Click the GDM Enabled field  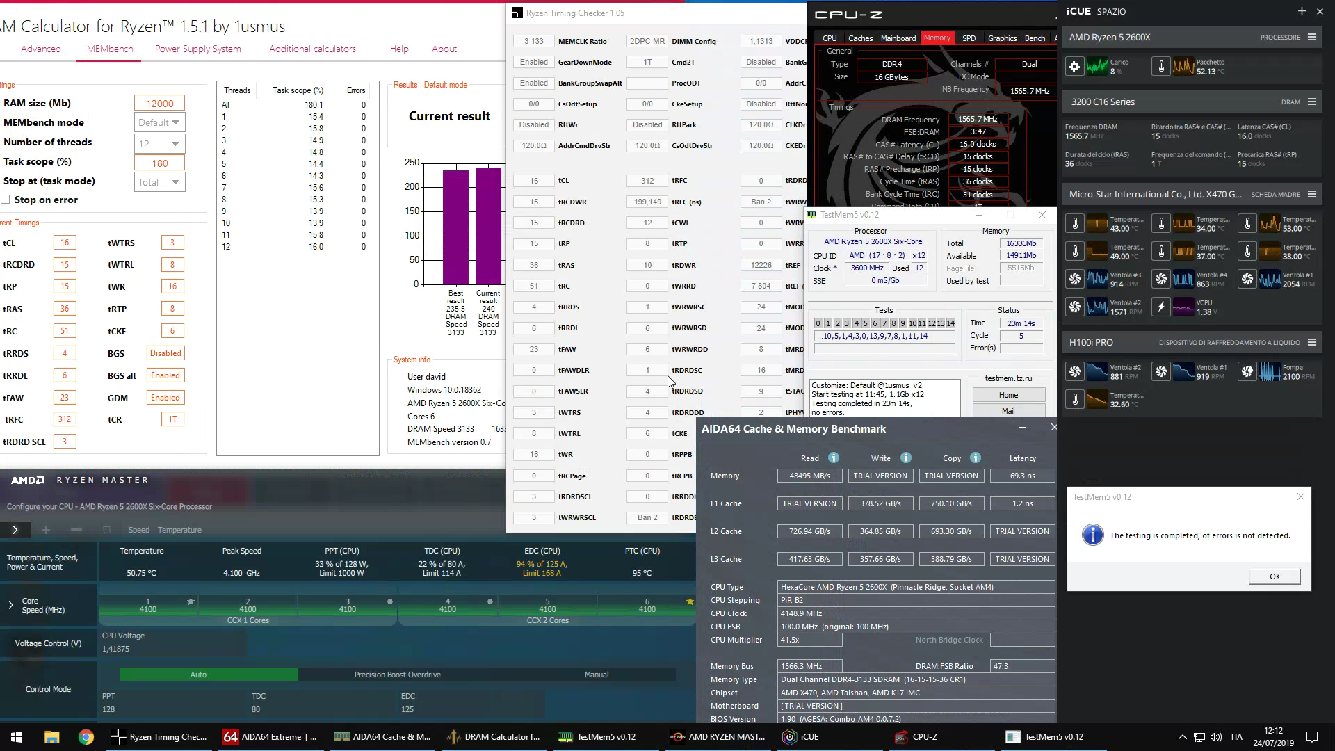pos(165,398)
